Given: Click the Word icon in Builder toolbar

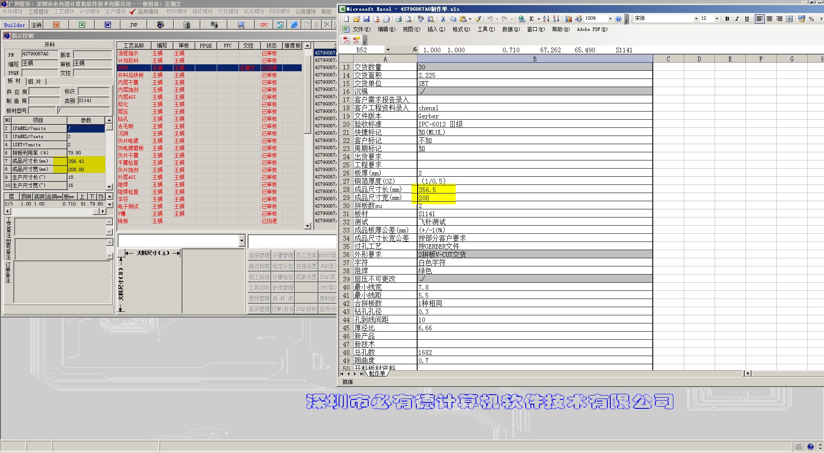Looking at the screenshot, I should (108, 25).
